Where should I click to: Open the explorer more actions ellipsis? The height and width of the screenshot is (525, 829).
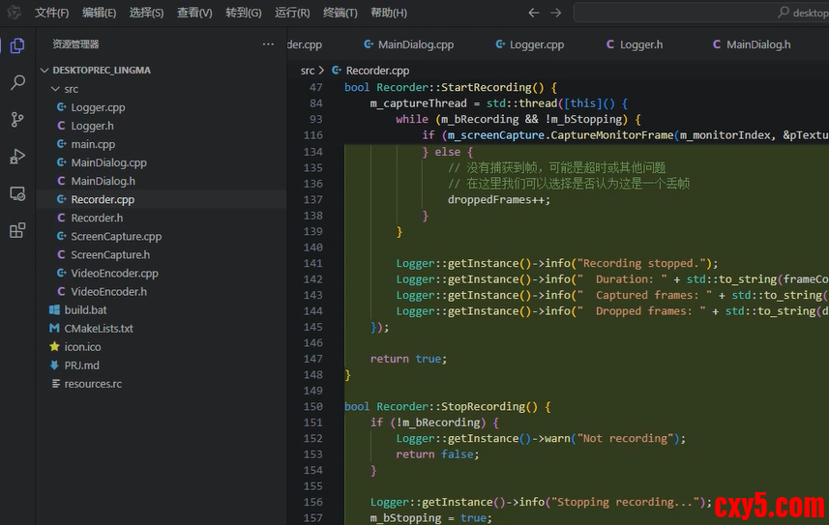[268, 44]
